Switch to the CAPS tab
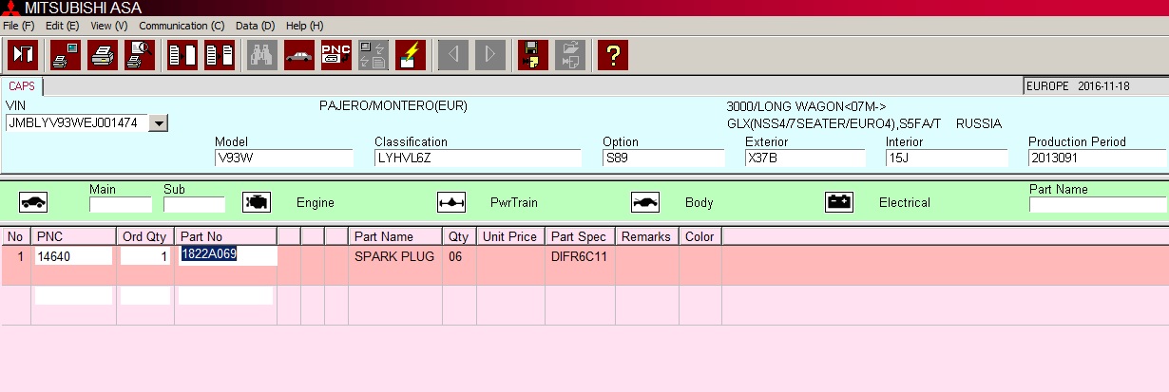This screenshot has height=392, width=1169. pyautogui.click(x=22, y=85)
